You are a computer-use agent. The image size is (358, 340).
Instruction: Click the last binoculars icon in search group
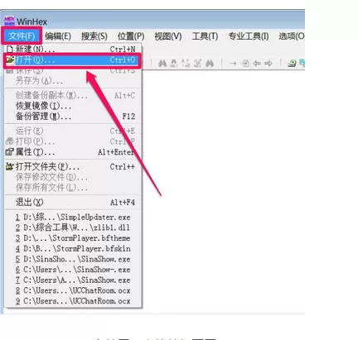[210, 64]
